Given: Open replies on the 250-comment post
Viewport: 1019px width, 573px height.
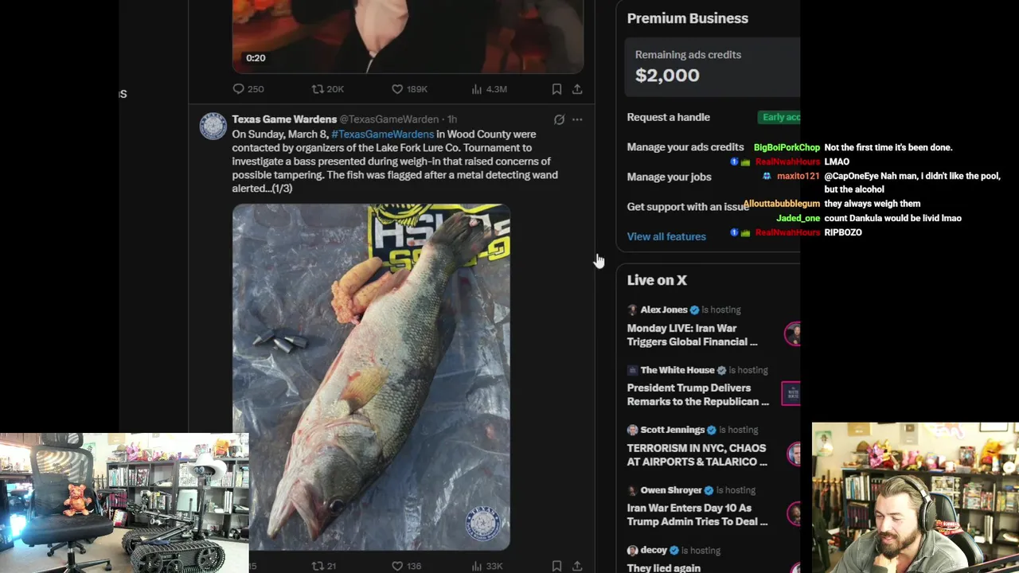Looking at the screenshot, I should (248, 89).
